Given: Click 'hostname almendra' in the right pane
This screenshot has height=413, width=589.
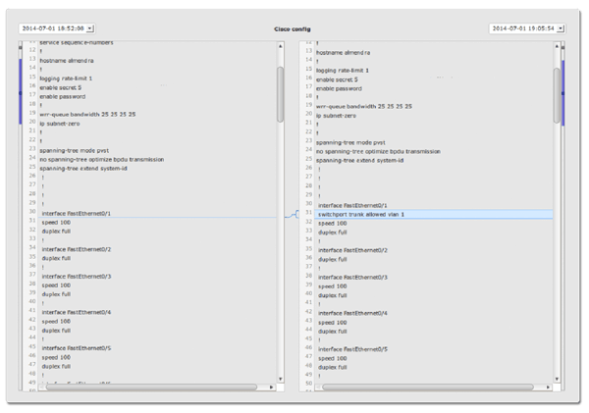Looking at the screenshot, I should tap(343, 53).
